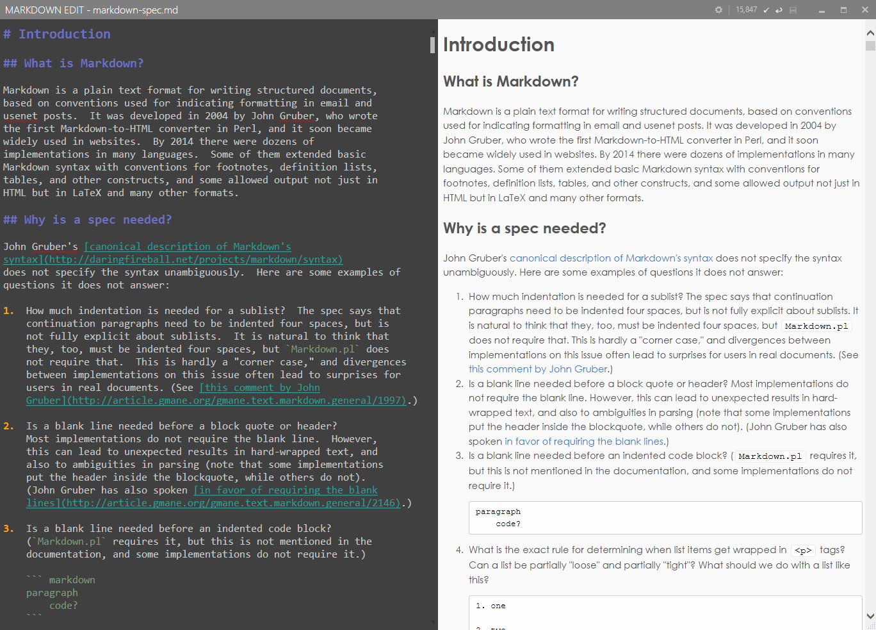Open the 'canonical description of Markdown's syntax' link
The image size is (876, 630).
[611, 258]
